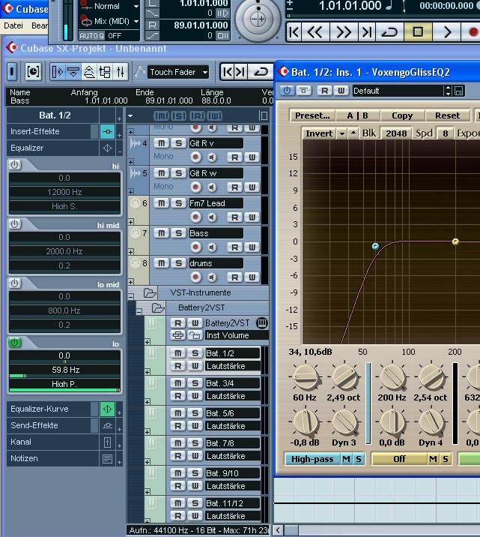The image size is (480, 537).
Task: Click the lo band 59.8 Hz frequency slider
Action: (x=64, y=370)
